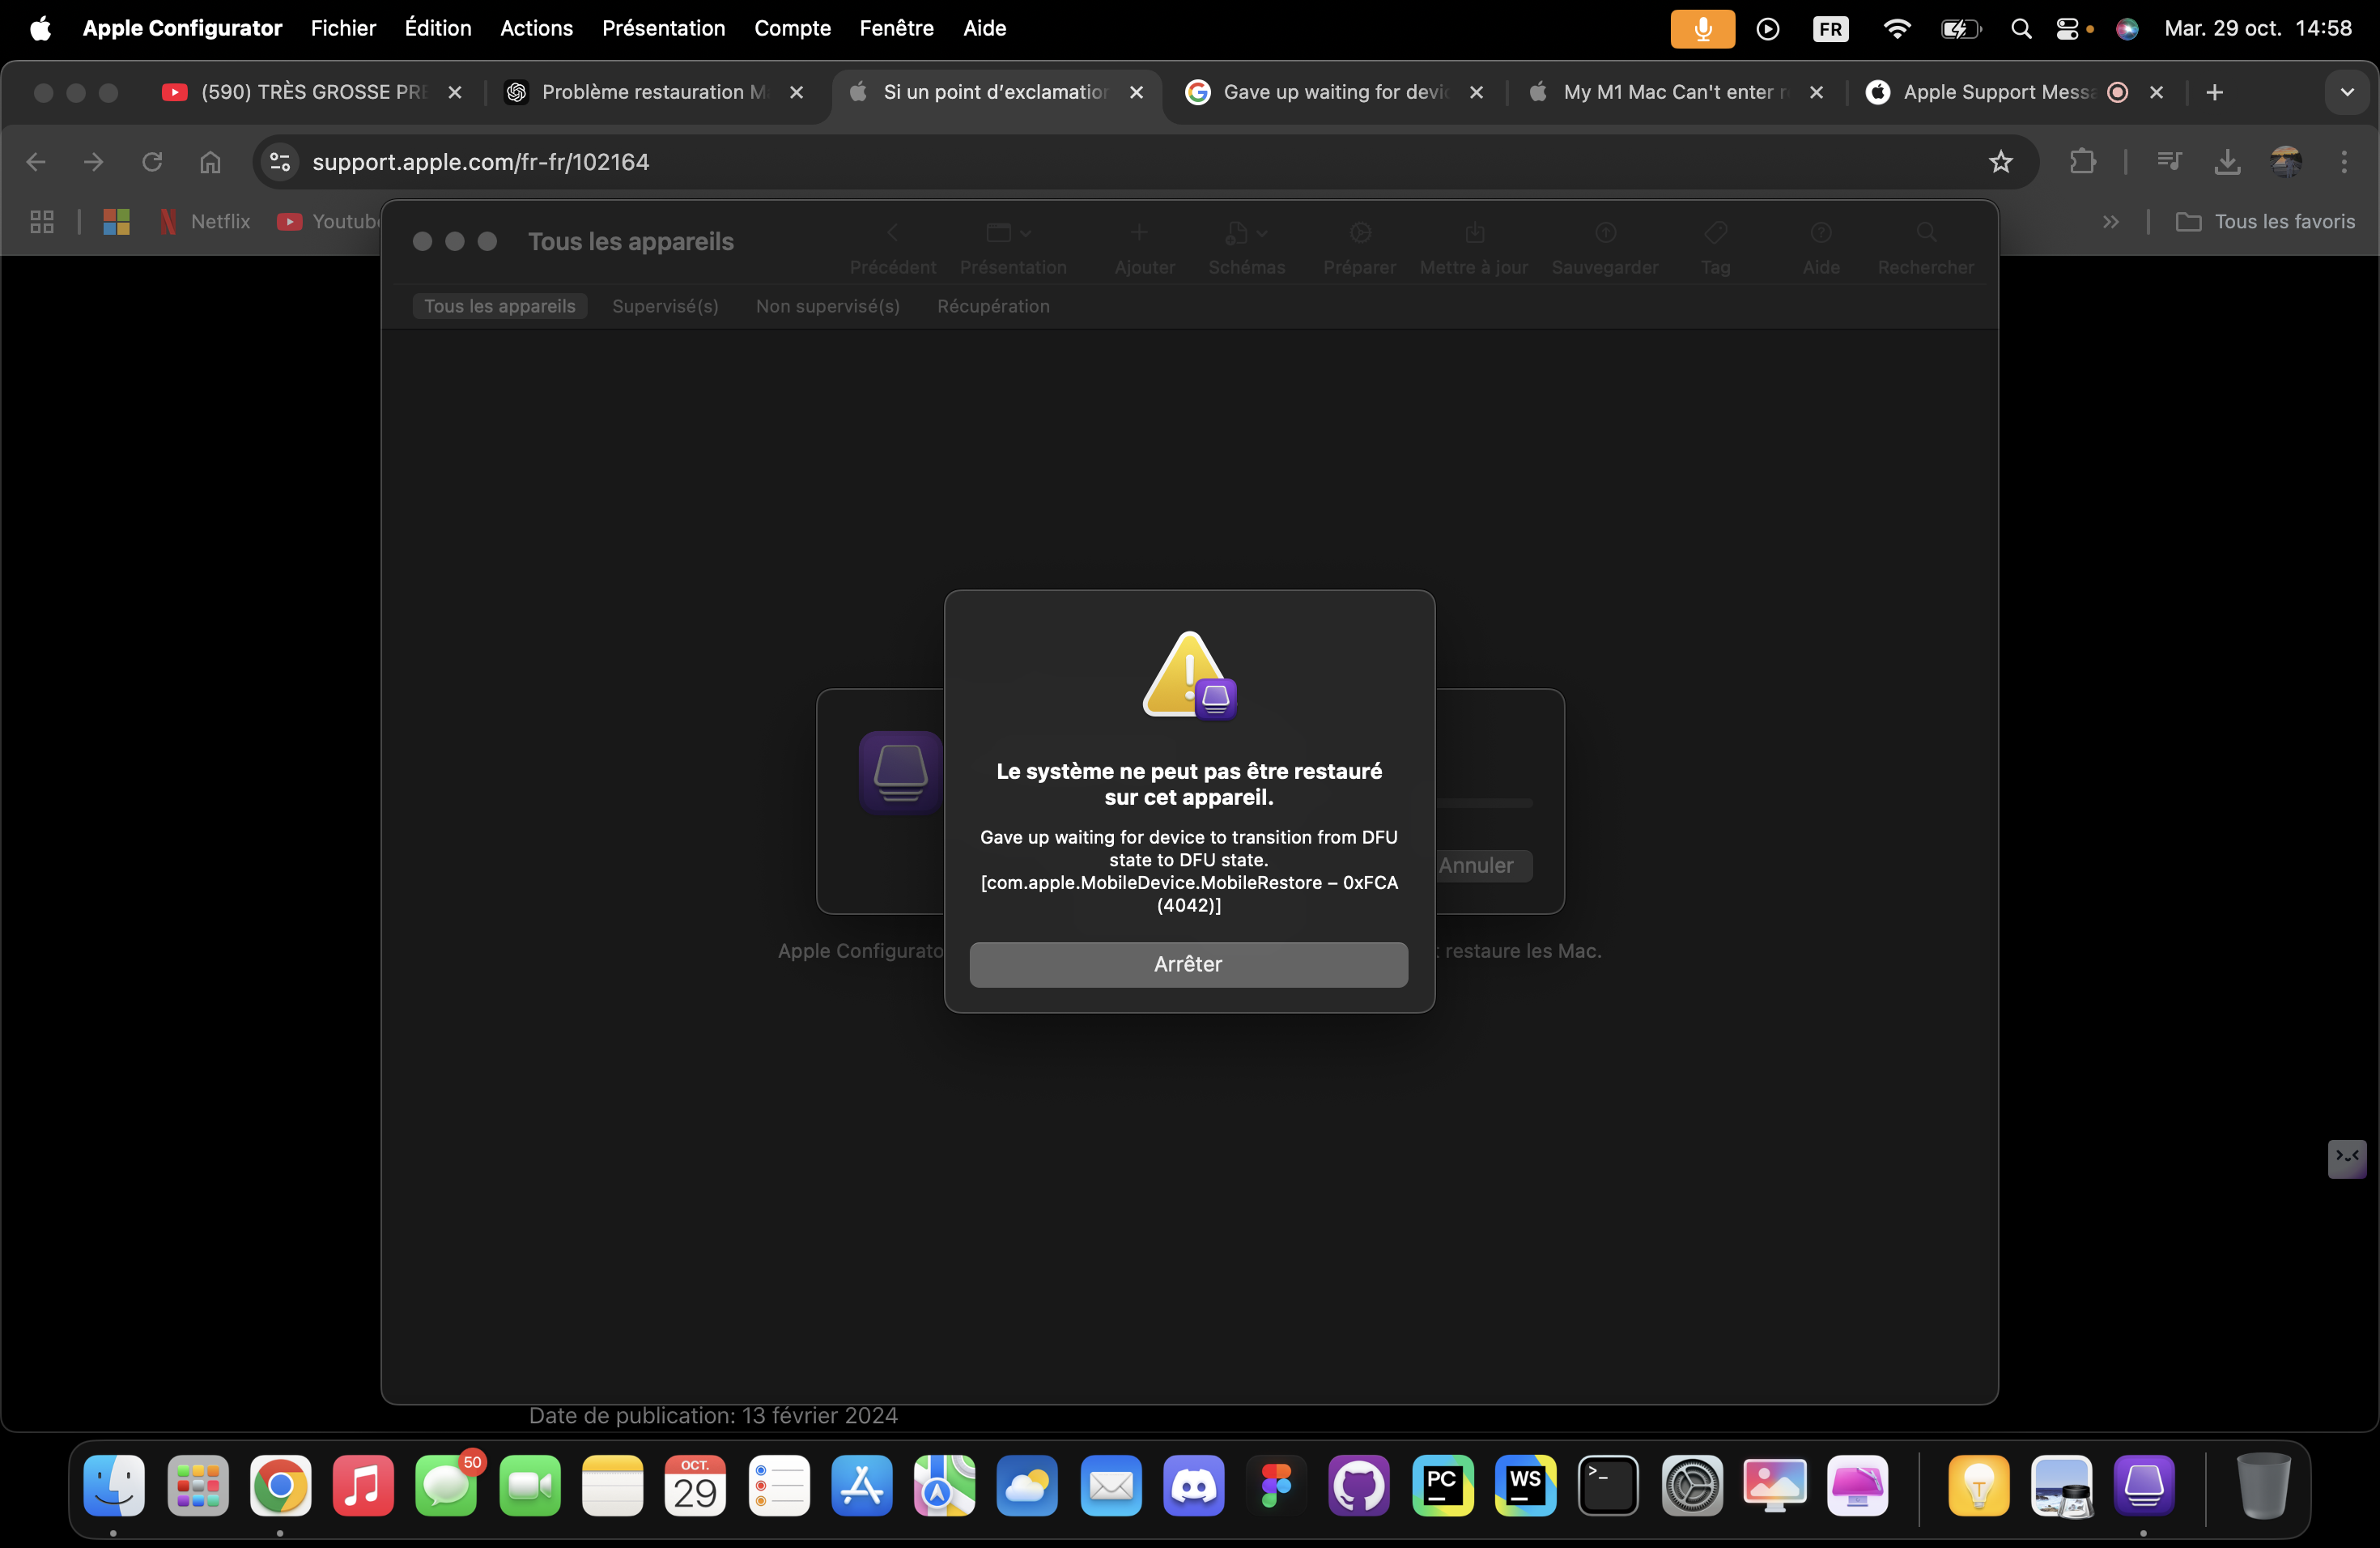Click the Ajouter plus icon

coord(1138,234)
